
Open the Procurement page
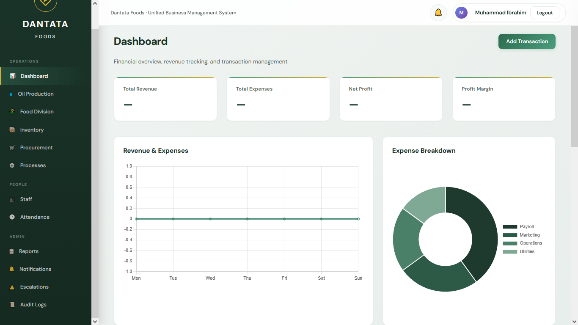(x=46, y=148)
